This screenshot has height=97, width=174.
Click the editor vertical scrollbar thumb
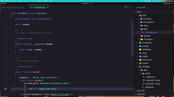(x=132, y=39)
